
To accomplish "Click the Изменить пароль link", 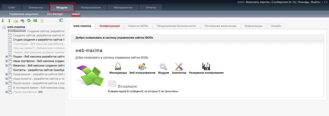I will (258, 2).
